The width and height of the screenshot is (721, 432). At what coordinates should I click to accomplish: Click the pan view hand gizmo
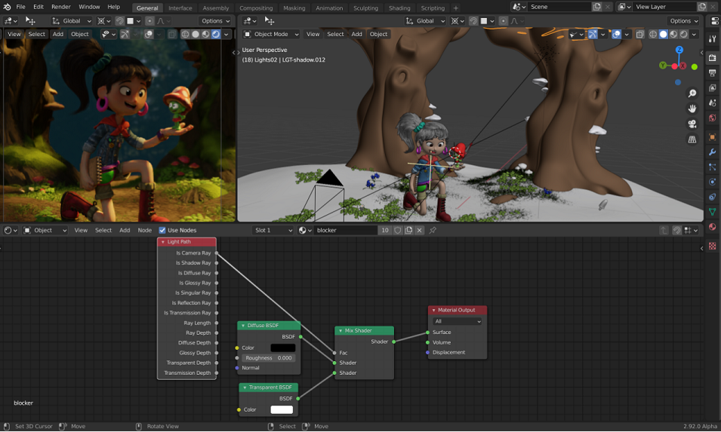click(x=692, y=109)
